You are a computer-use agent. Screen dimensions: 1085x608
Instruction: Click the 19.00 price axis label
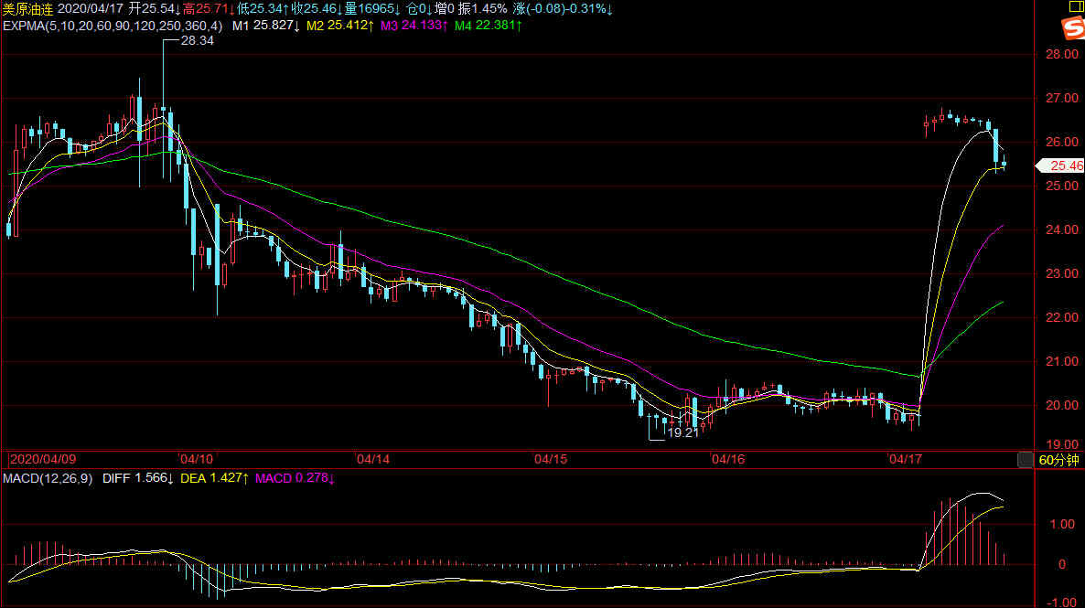click(x=1061, y=444)
